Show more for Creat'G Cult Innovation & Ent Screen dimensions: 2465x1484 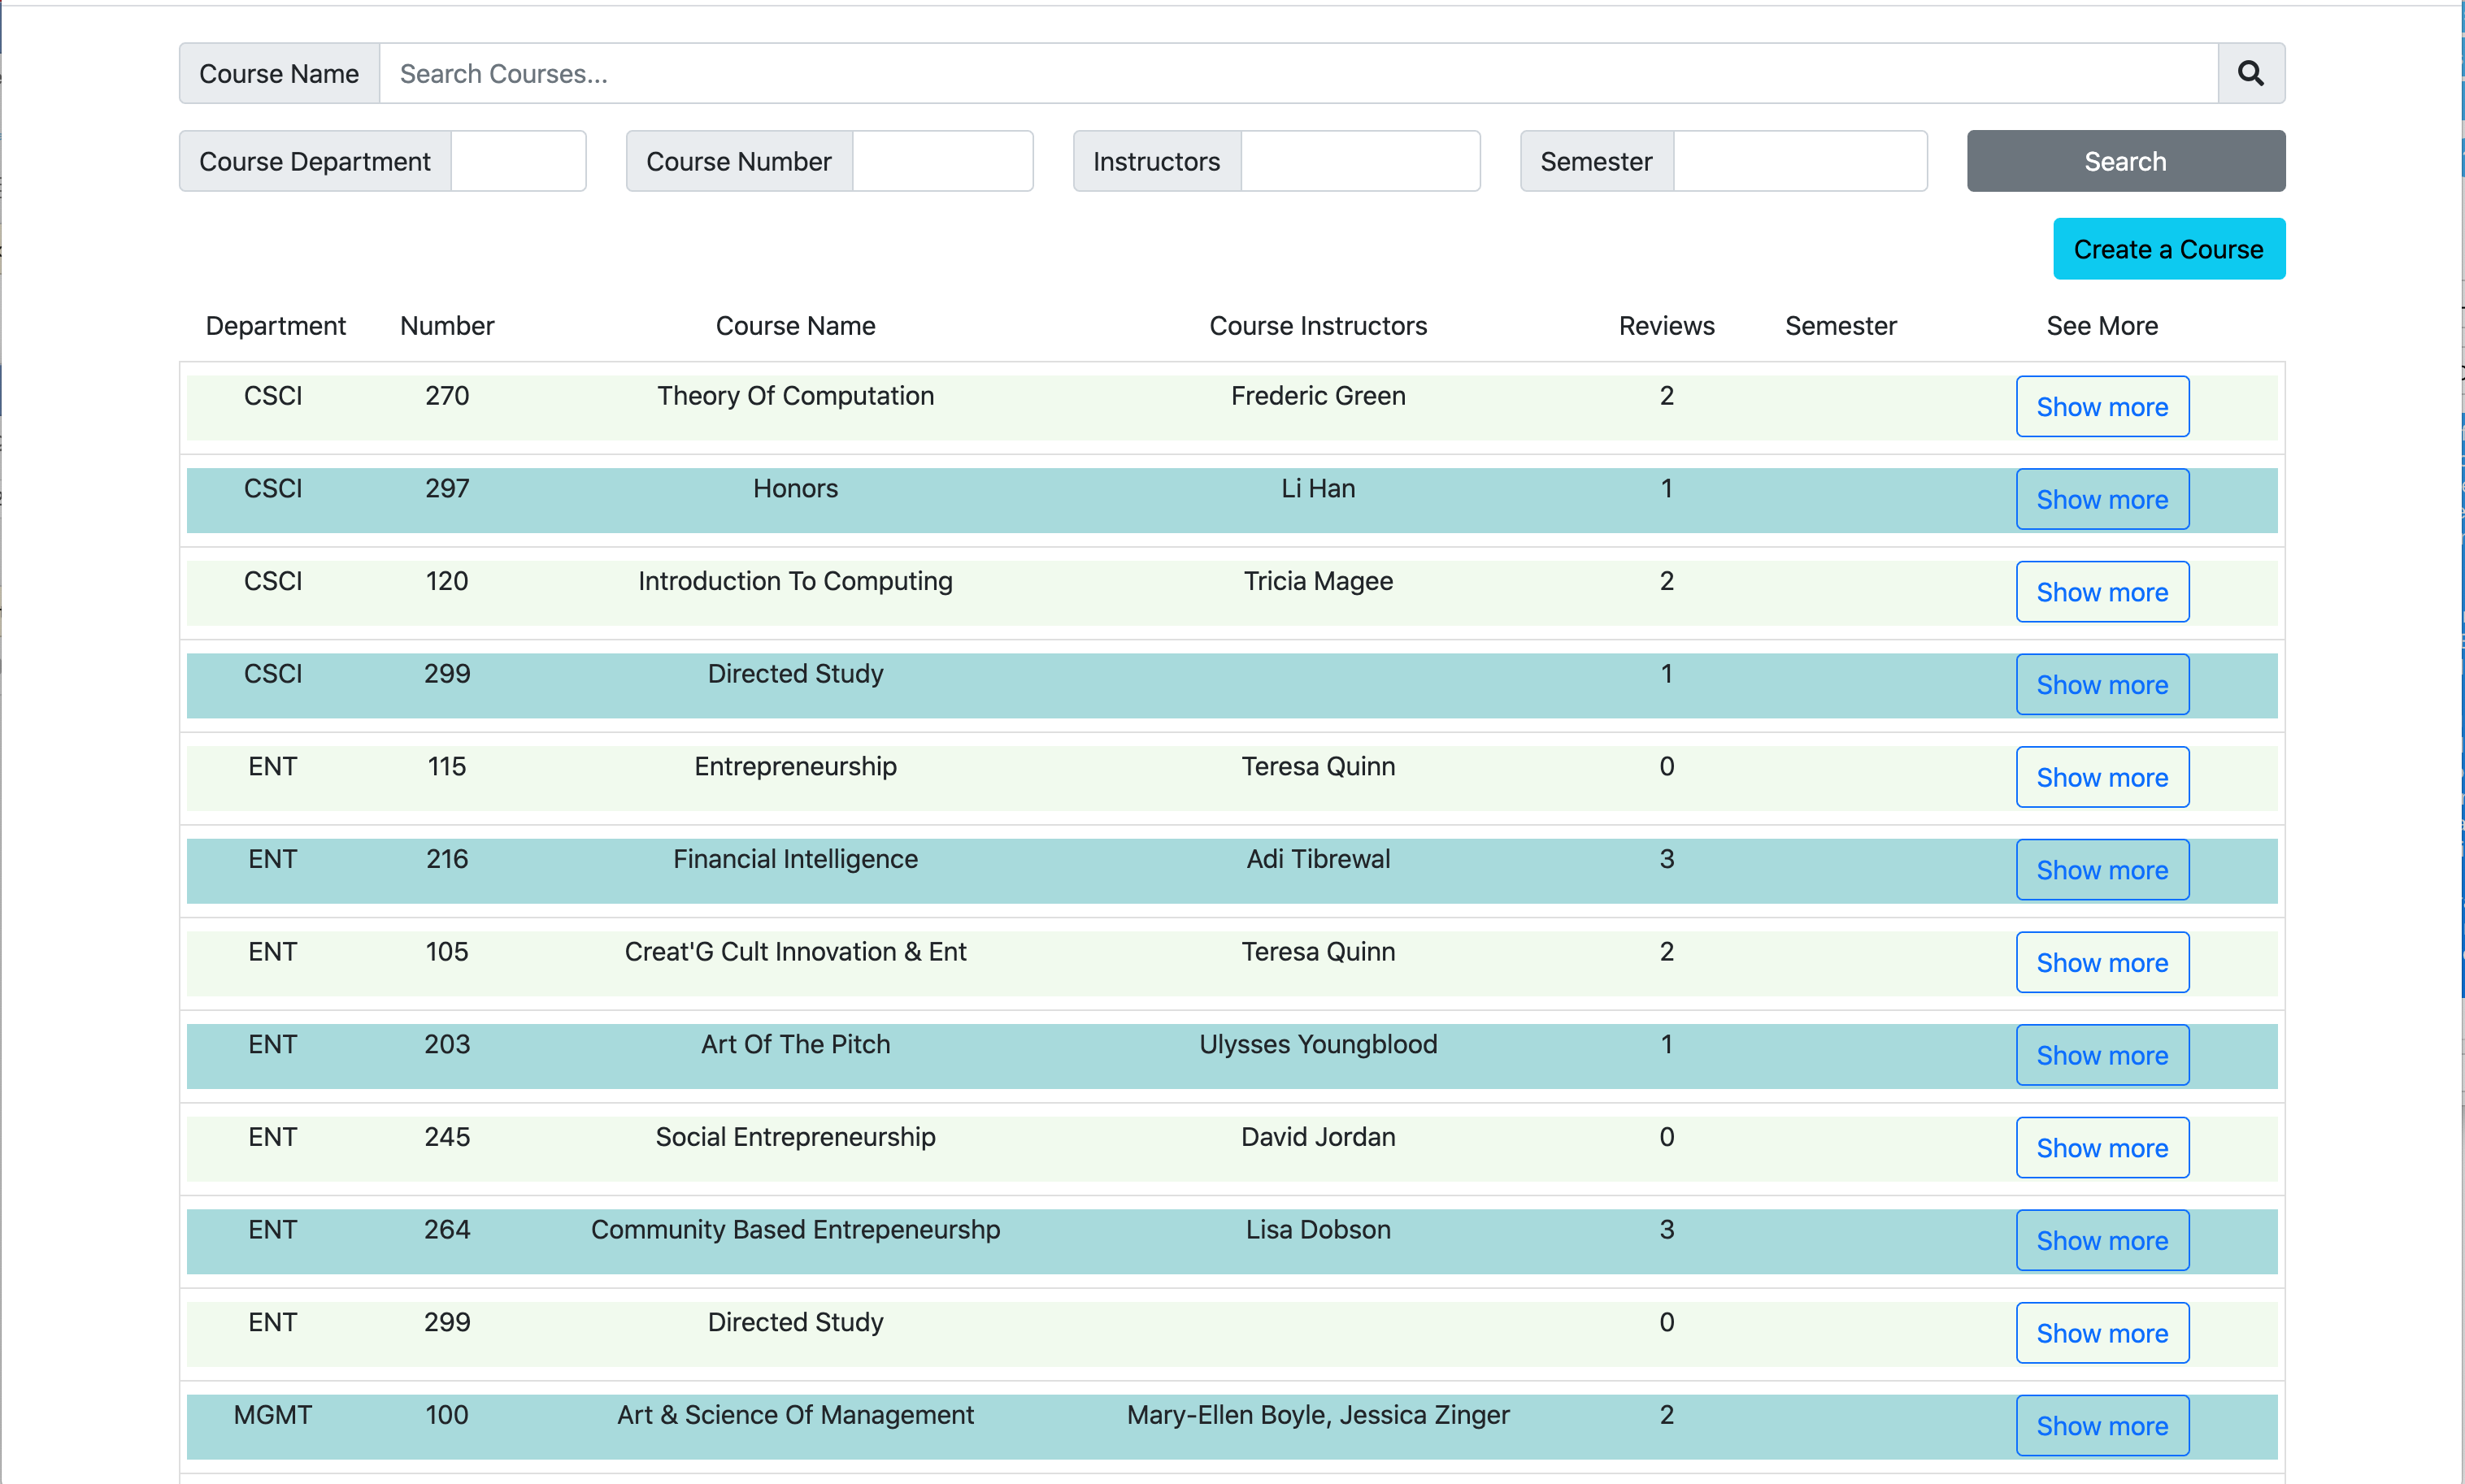click(x=2102, y=963)
